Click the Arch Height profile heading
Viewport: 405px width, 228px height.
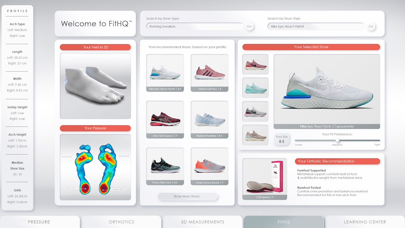coord(17,134)
